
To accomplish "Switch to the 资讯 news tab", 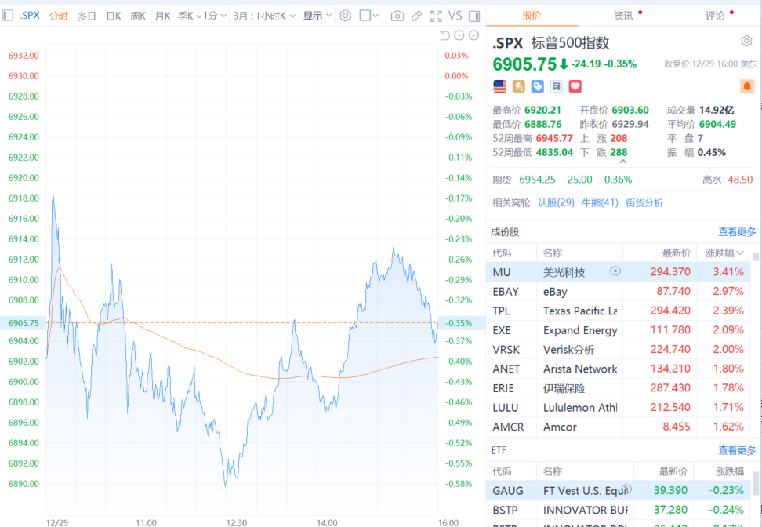I will coord(624,15).
